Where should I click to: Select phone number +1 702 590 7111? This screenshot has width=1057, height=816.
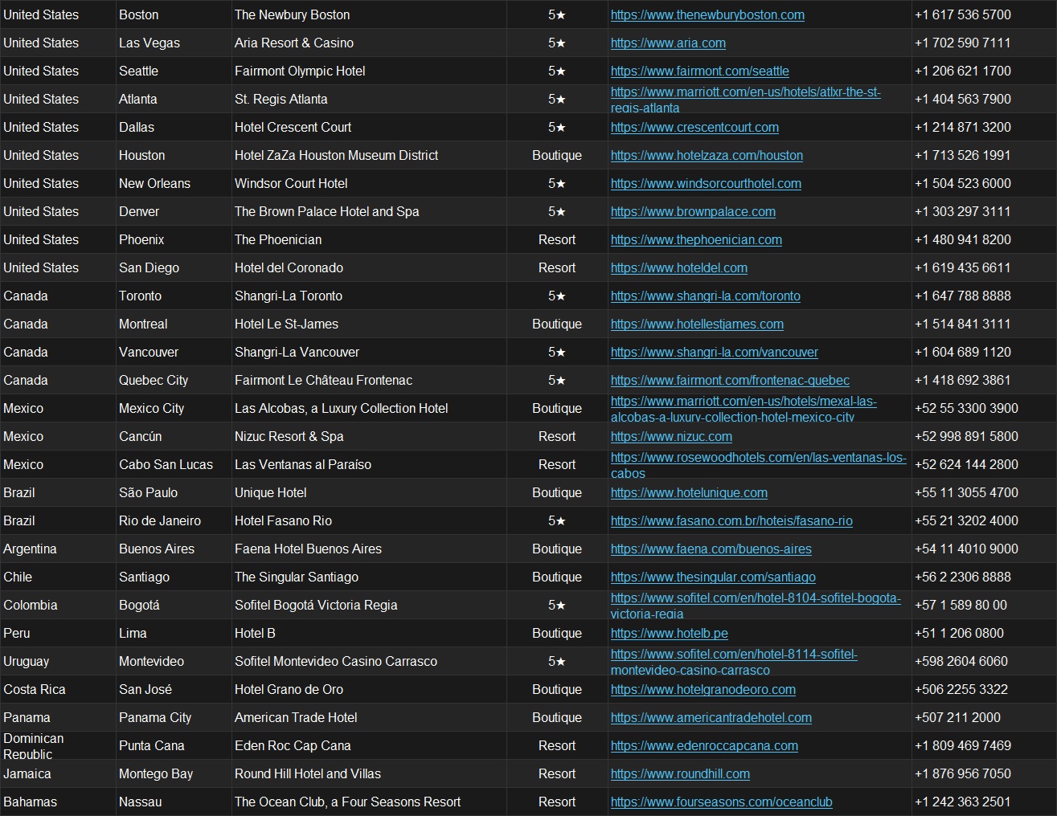pos(984,43)
